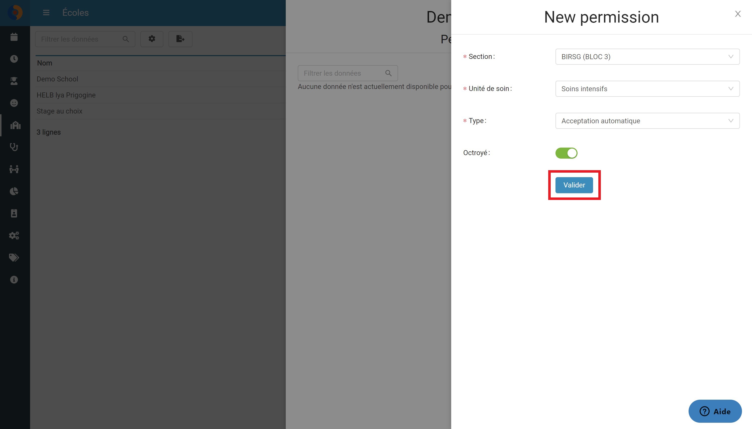The width and height of the screenshot is (752, 429).
Task: Open the Section dropdown BIRSG (BLOC 3)
Action: tap(647, 57)
